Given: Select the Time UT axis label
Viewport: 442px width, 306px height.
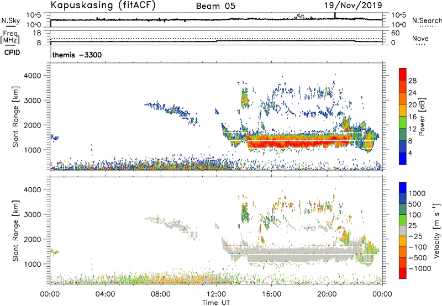Looking at the screenshot, I should tap(216, 302).
